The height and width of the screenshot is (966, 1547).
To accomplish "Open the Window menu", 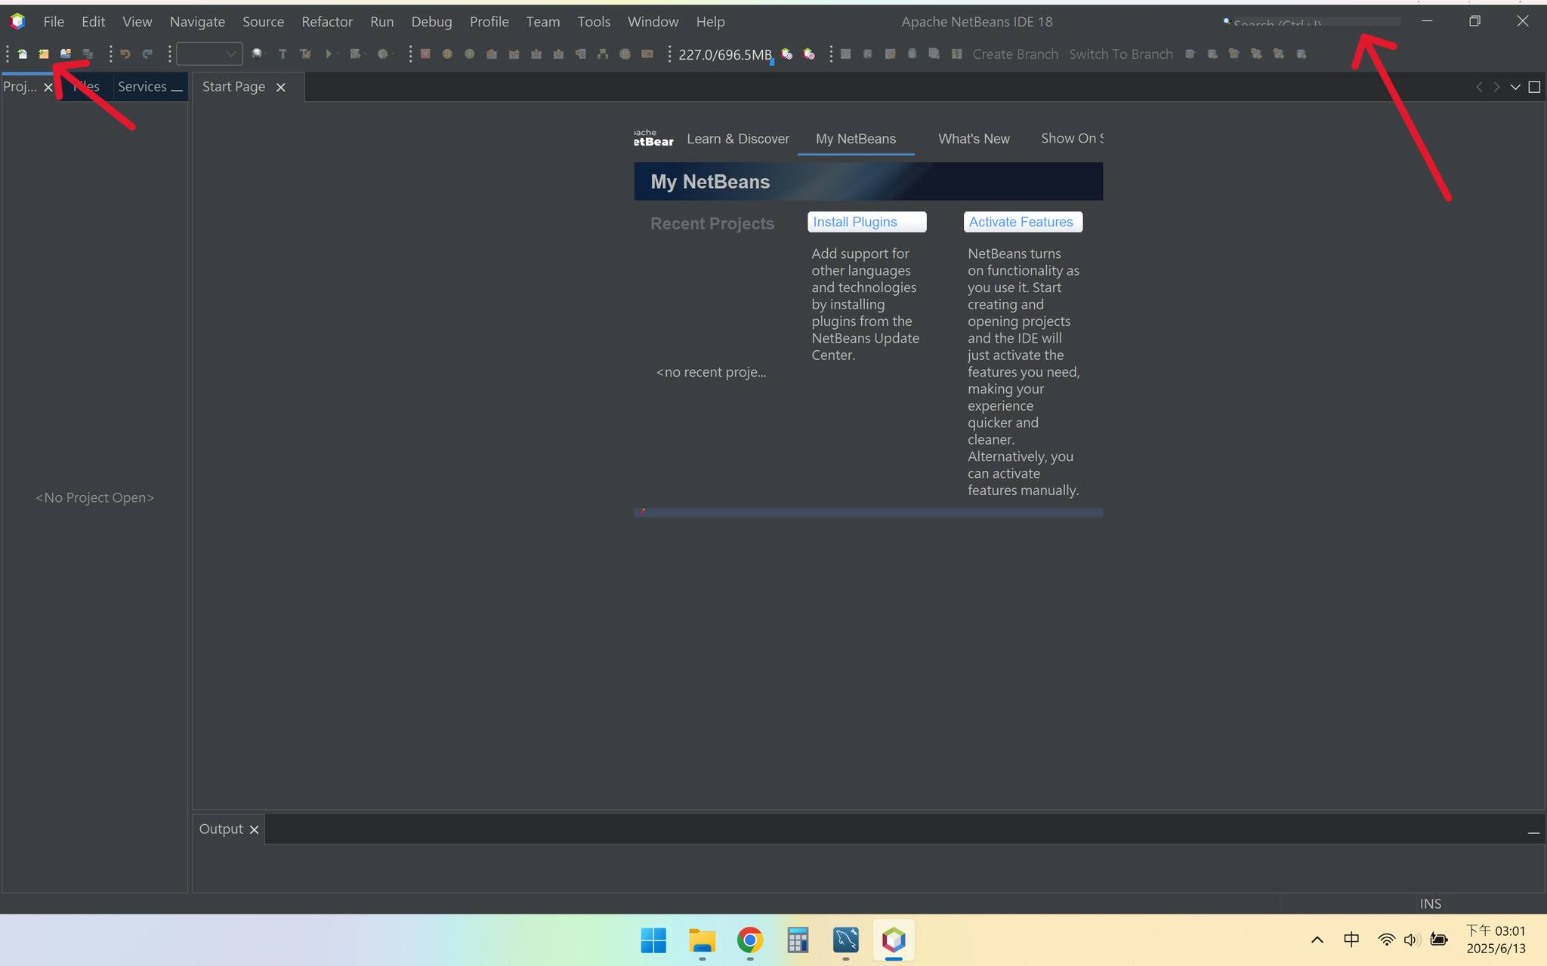I will (x=653, y=22).
